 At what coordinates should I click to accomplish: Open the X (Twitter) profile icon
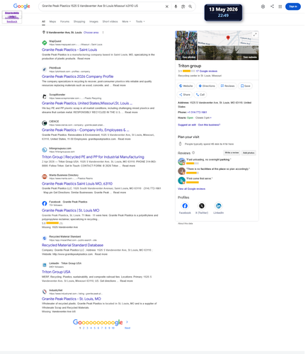click(202, 206)
